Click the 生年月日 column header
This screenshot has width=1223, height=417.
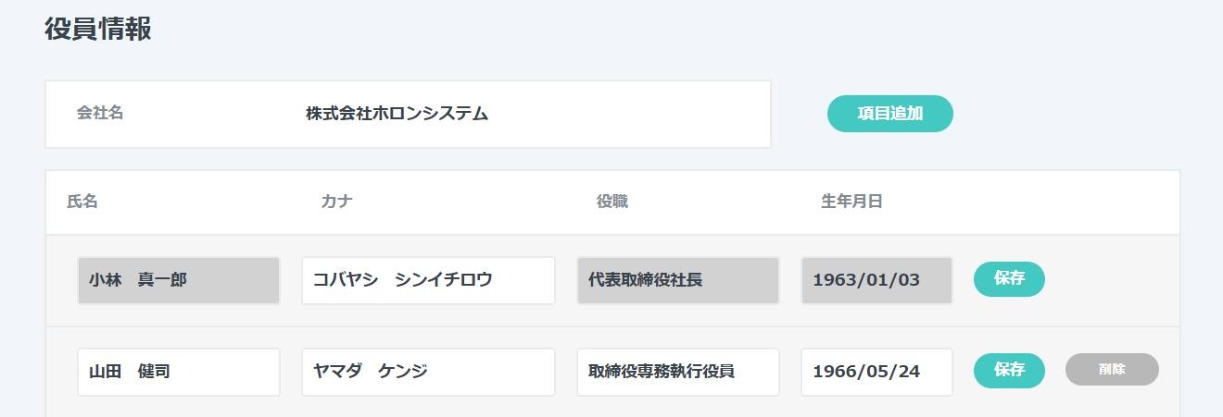coord(851,202)
